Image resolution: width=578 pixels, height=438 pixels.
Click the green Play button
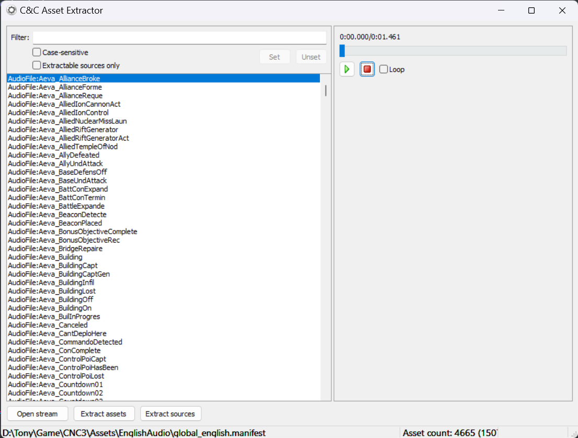[347, 69]
